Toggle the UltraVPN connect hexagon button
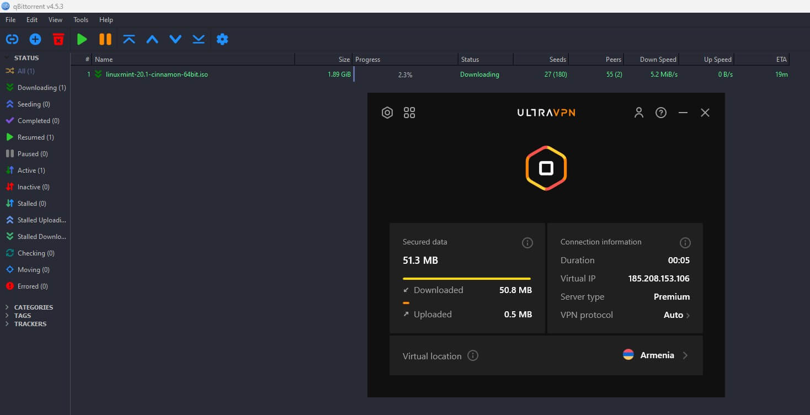This screenshot has height=415, width=810. (x=546, y=168)
